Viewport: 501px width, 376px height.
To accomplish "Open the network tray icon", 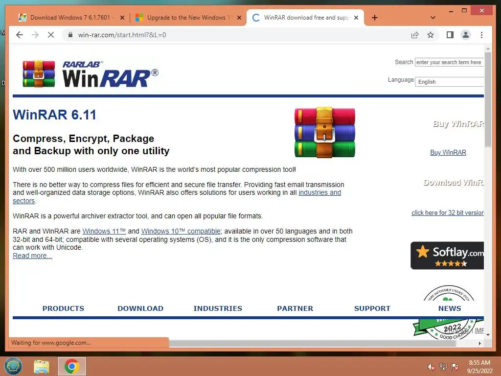I will [443, 367].
